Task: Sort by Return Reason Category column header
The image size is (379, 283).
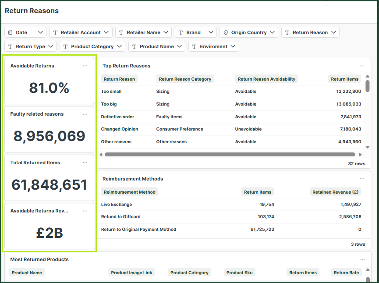Action: 185,79
